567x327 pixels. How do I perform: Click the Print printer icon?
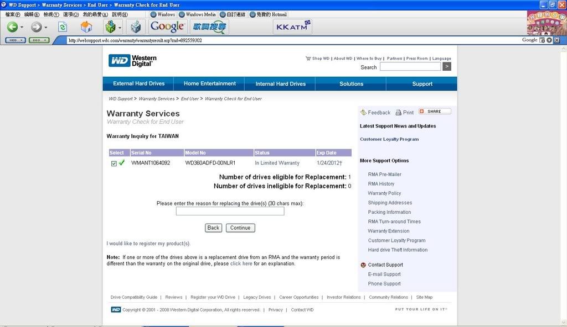point(399,112)
